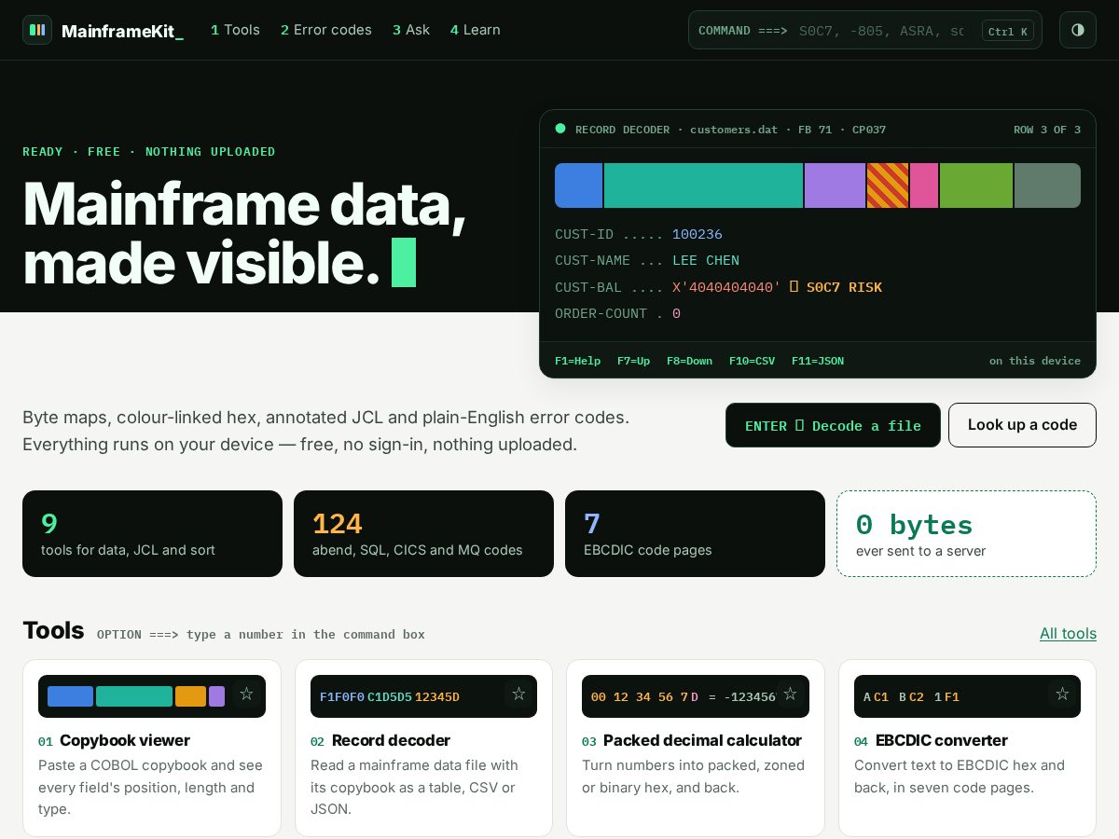Open the MainframeKit_ home title

(x=122, y=31)
